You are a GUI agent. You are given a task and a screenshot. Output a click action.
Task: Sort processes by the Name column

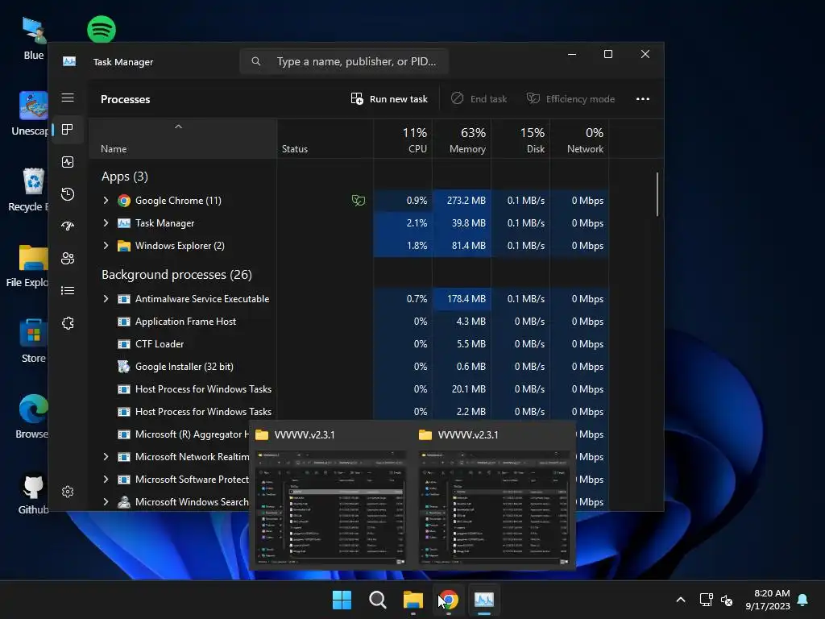[183, 139]
